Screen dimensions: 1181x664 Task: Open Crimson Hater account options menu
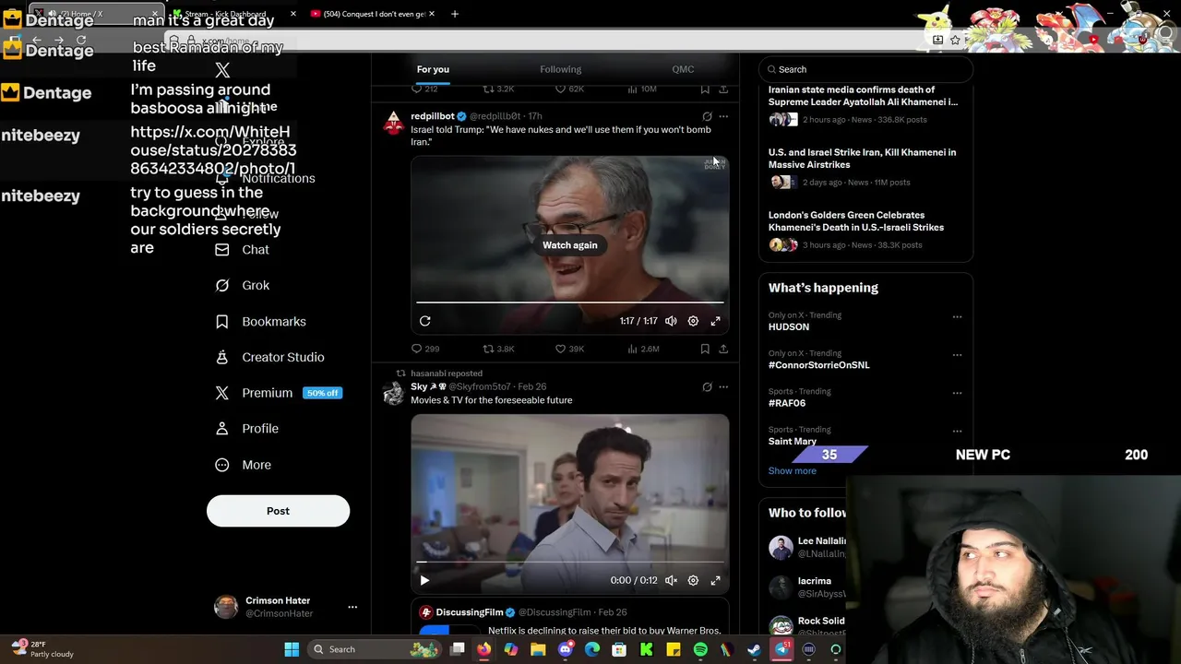[x=352, y=607]
